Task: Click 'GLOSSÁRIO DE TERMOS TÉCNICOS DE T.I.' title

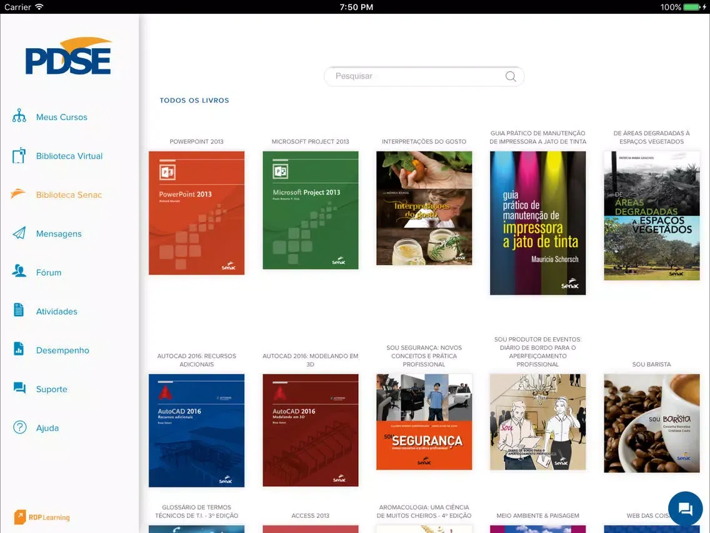Action: pos(196,511)
